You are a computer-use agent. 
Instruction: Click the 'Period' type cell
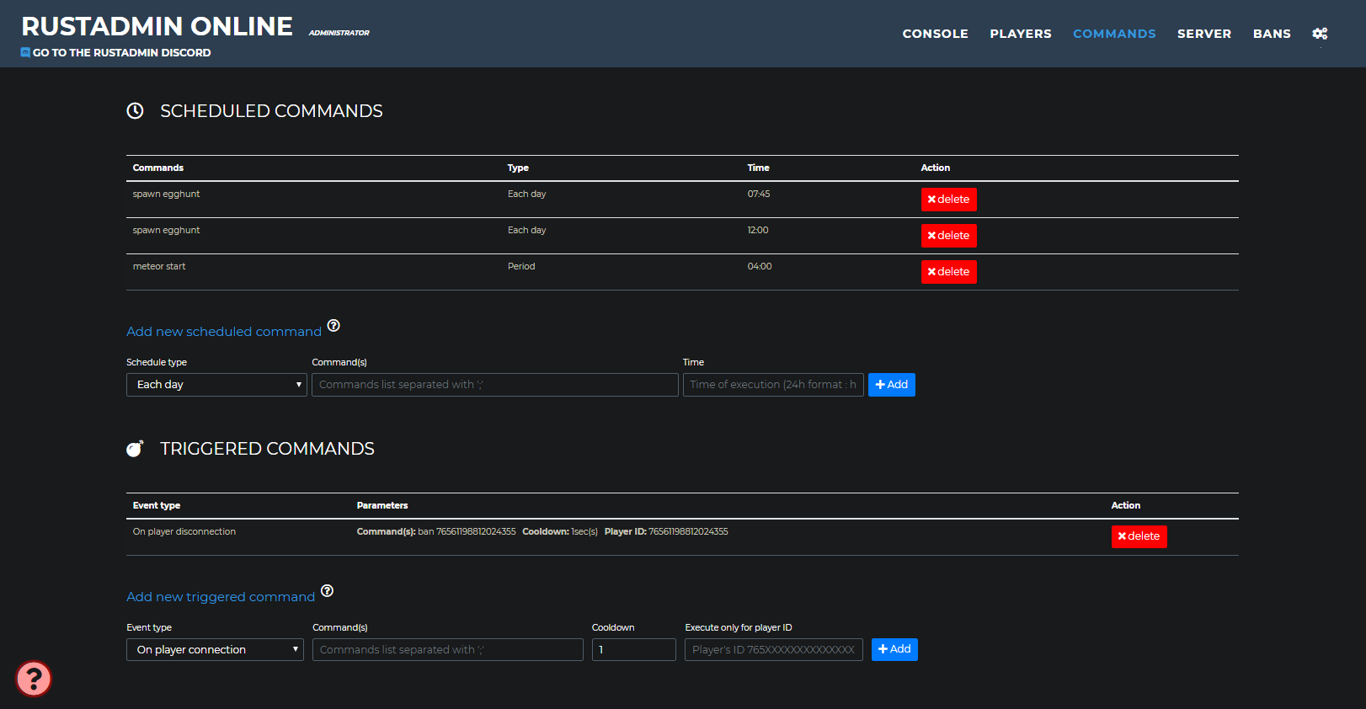(x=521, y=266)
